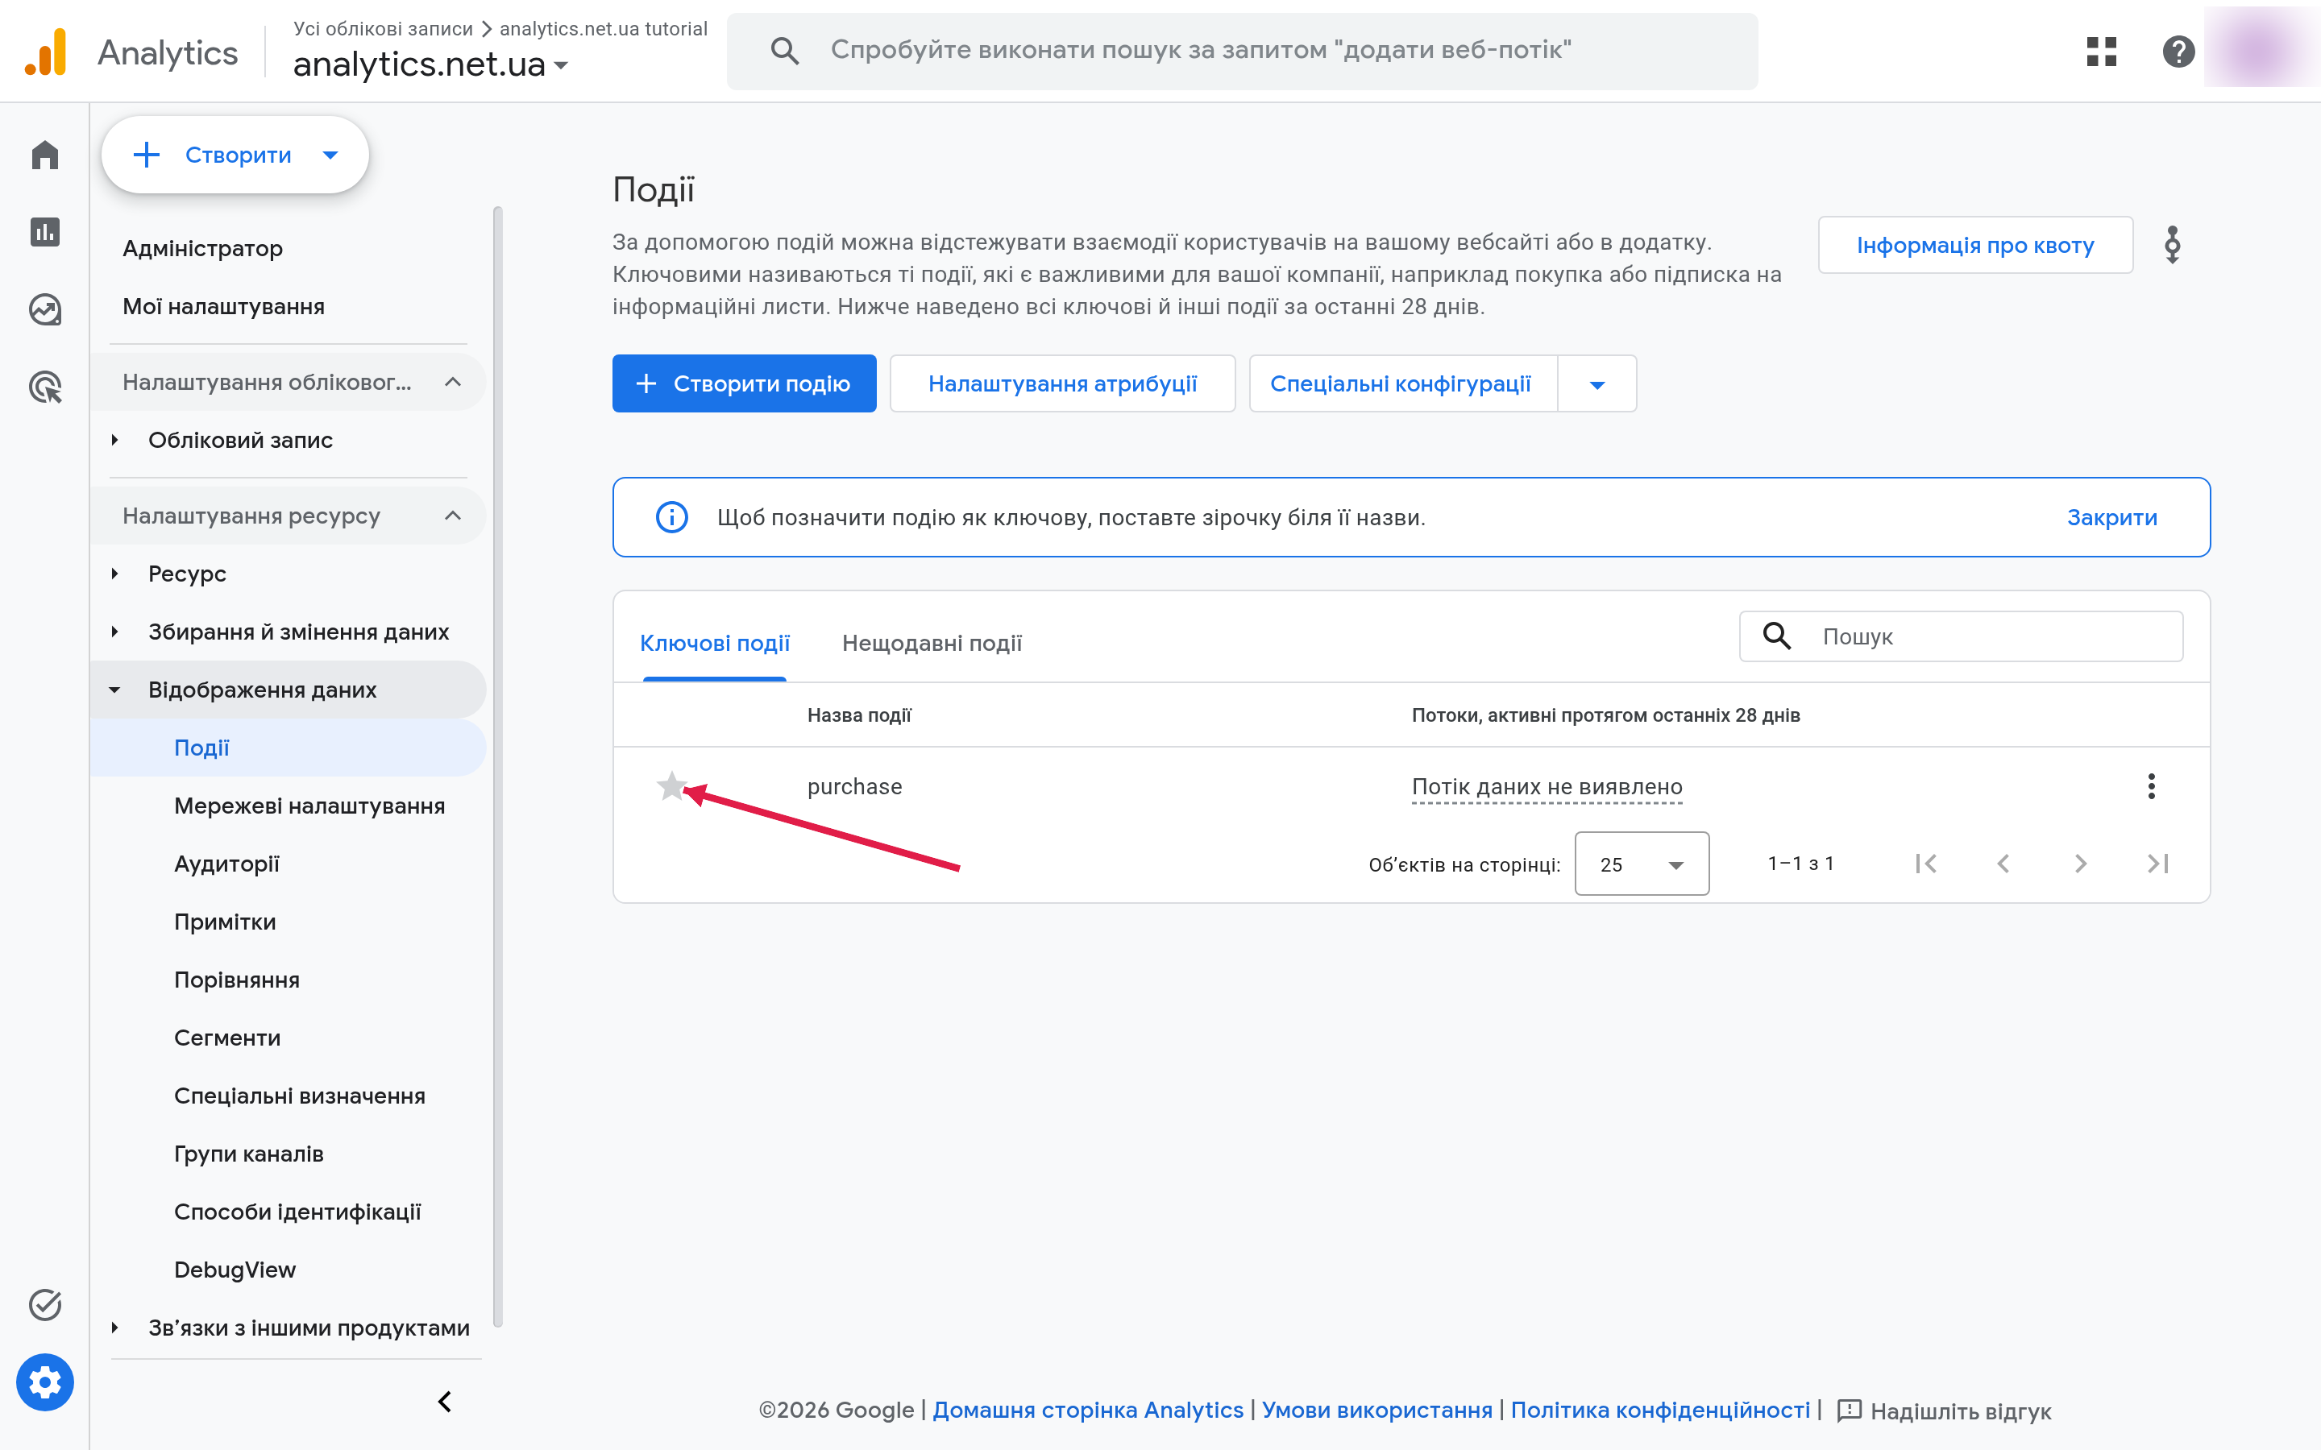The width and height of the screenshot is (2321, 1450).
Task: Open the Admin gear icon
Action: point(45,1383)
